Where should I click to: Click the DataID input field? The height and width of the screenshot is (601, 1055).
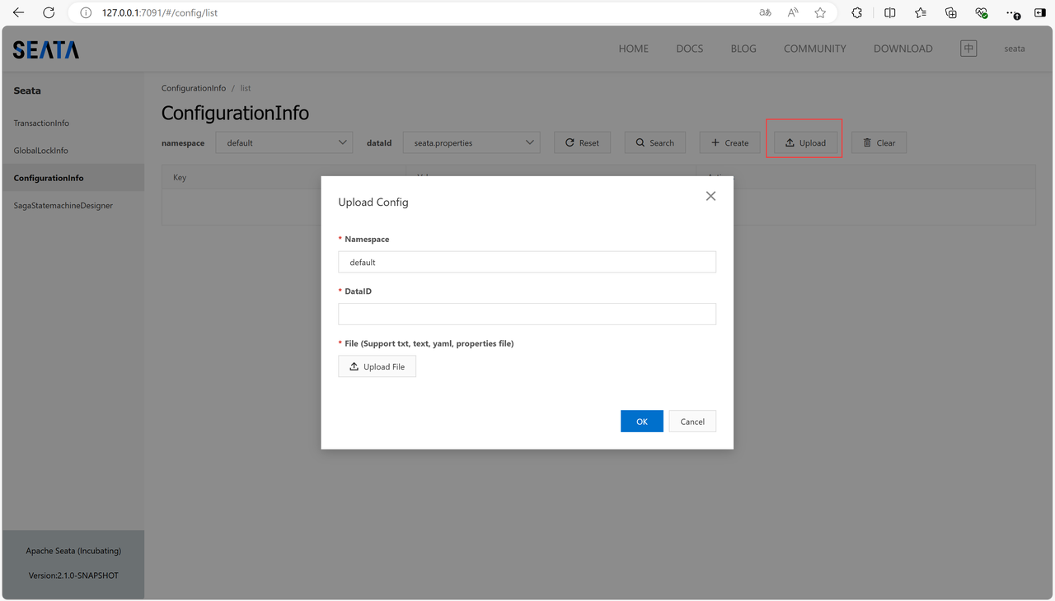pos(527,314)
